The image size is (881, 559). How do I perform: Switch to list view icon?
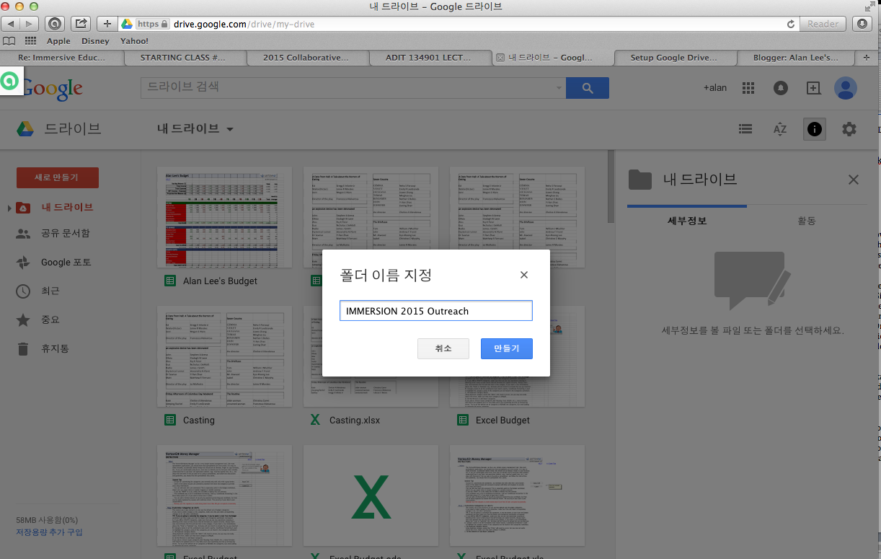(x=745, y=129)
